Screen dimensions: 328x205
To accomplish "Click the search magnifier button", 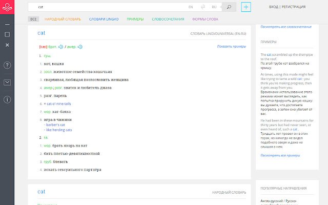I will click(229, 7).
